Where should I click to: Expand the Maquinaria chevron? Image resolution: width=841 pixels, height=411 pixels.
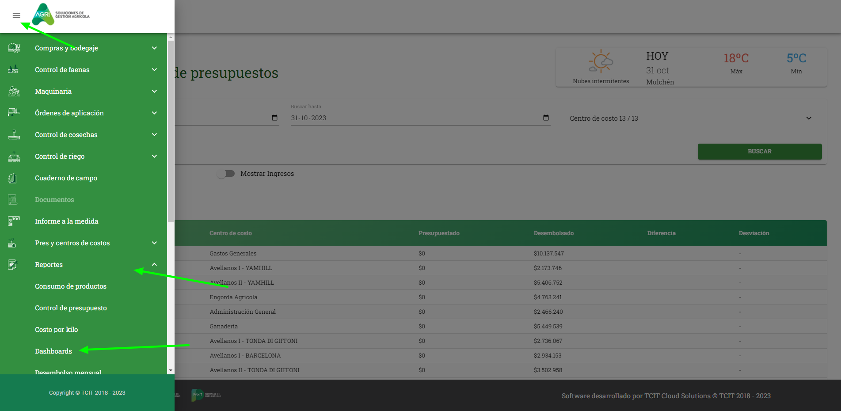click(154, 91)
